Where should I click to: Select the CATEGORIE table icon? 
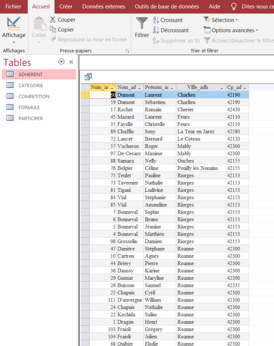[x=10, y=85]
